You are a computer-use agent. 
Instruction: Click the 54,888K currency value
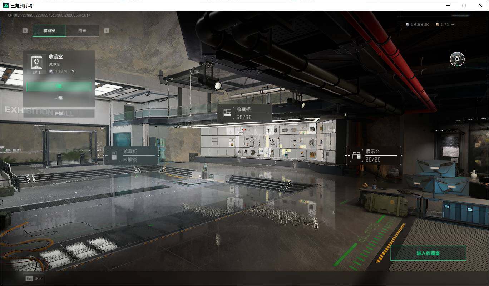(x=420, y=25)
